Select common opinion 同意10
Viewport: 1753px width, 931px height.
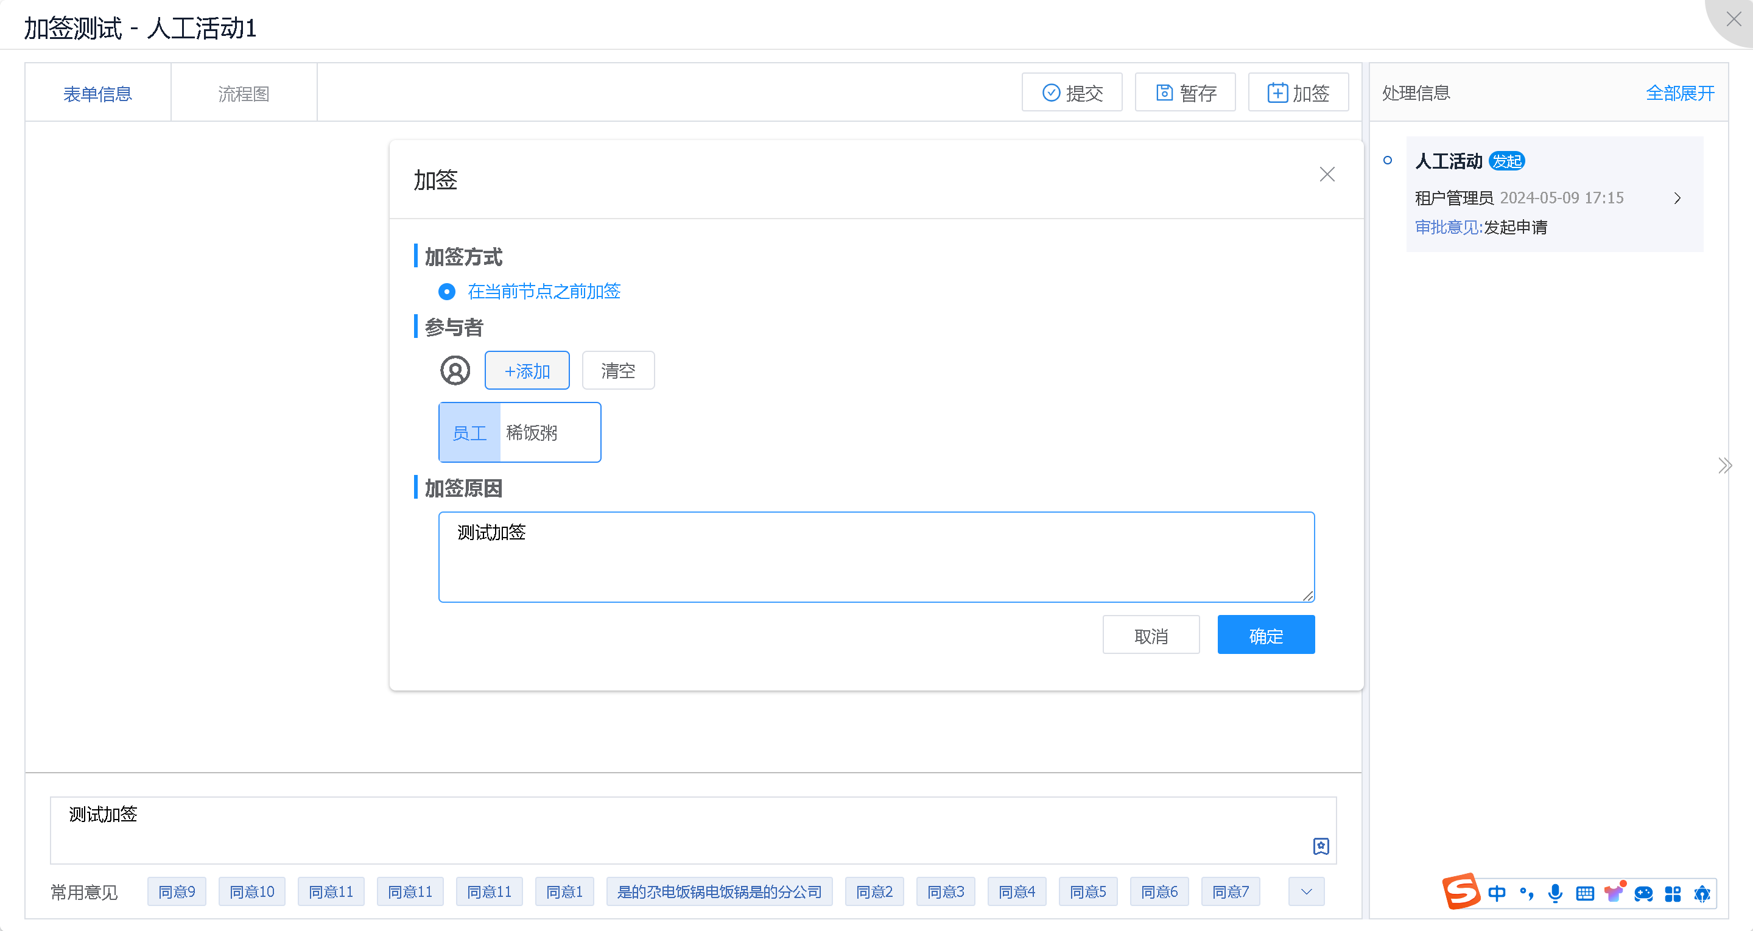pyautogui.click(x=252, y=891)
